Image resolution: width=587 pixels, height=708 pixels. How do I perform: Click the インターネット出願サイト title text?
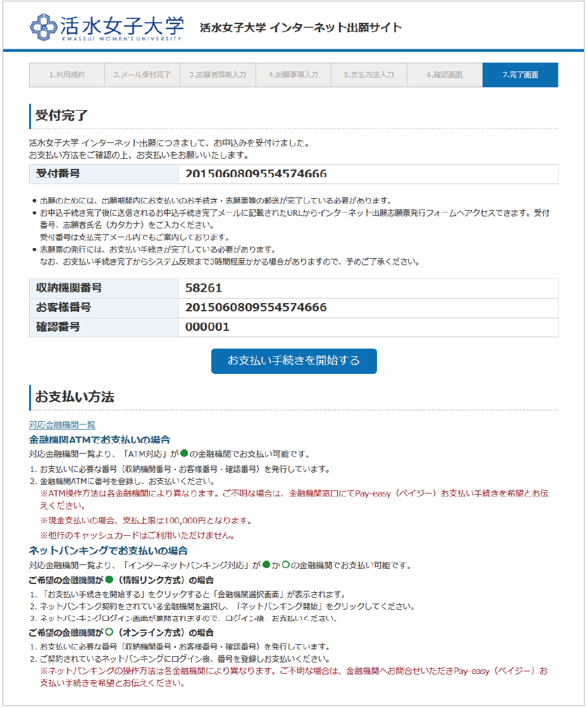(300, 27)
